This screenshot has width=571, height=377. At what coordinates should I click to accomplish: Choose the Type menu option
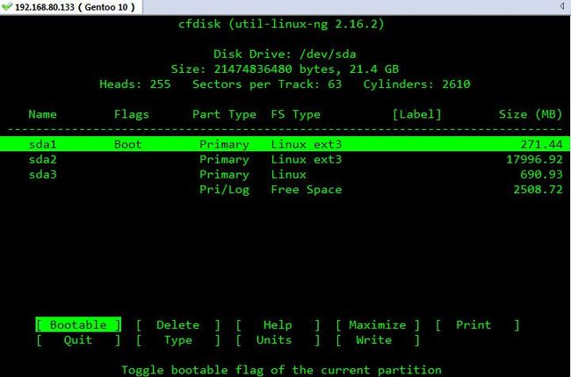(x=178, y=340)
